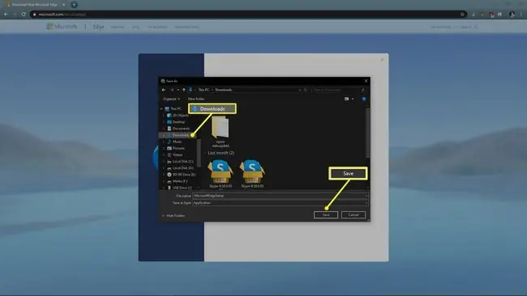Open the help icon in Save As dialog
This screenshot has height=296, width=527.
[x=364, y=99]
